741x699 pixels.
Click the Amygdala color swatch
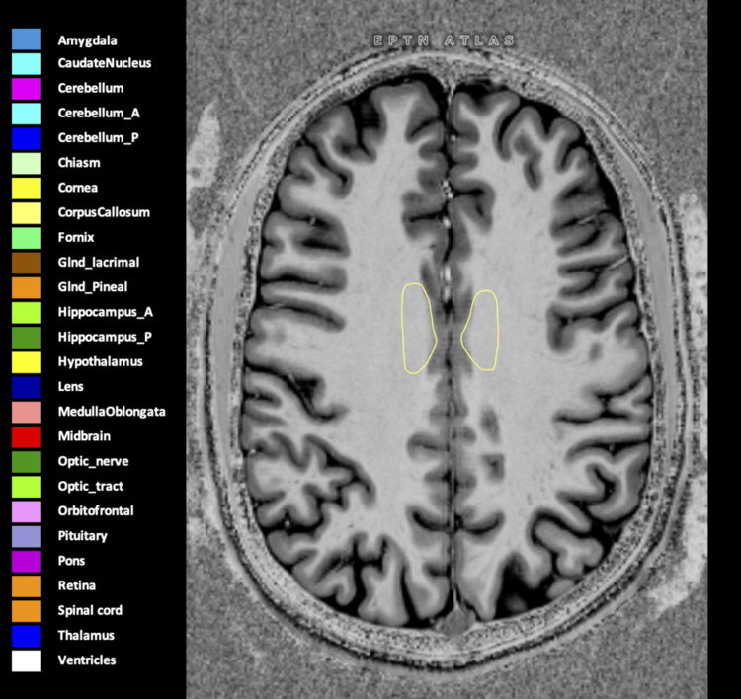point(26,39)
